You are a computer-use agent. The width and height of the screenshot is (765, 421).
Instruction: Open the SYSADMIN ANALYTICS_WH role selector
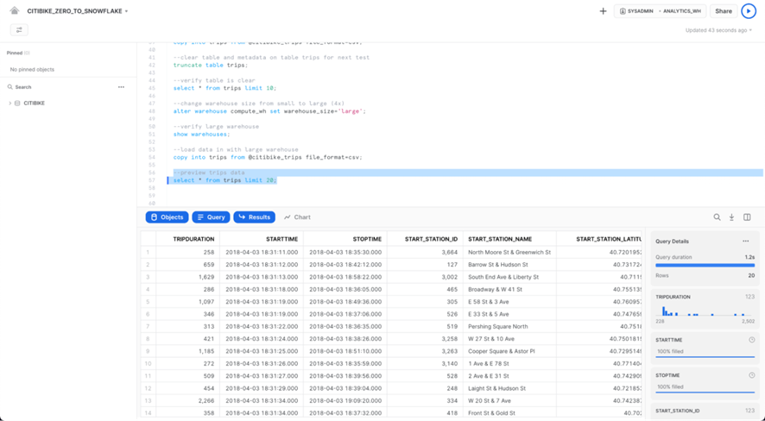661,11
